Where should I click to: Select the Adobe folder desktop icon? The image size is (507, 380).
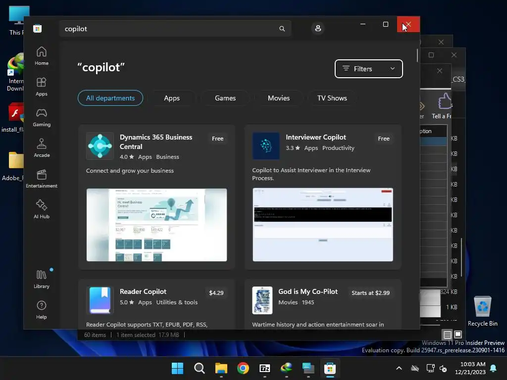pyautogui.click(x=13, y=166)
